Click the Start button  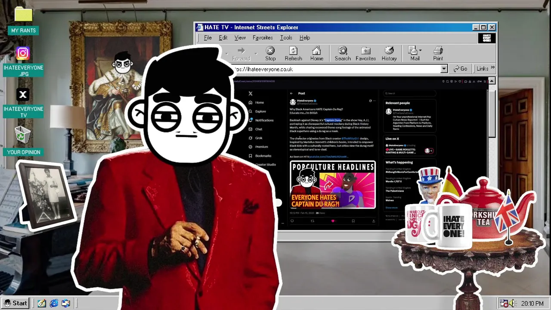[x=15, y=303]
